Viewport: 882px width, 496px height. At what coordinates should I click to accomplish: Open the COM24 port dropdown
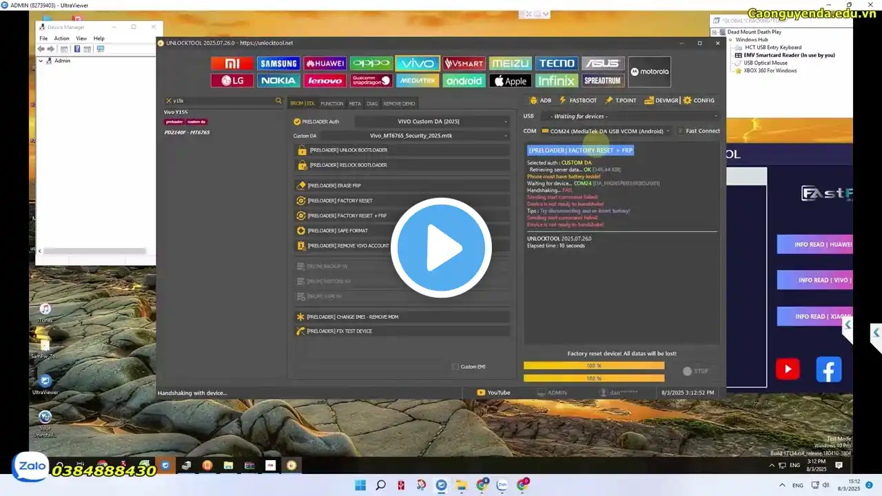click(606, 131)
